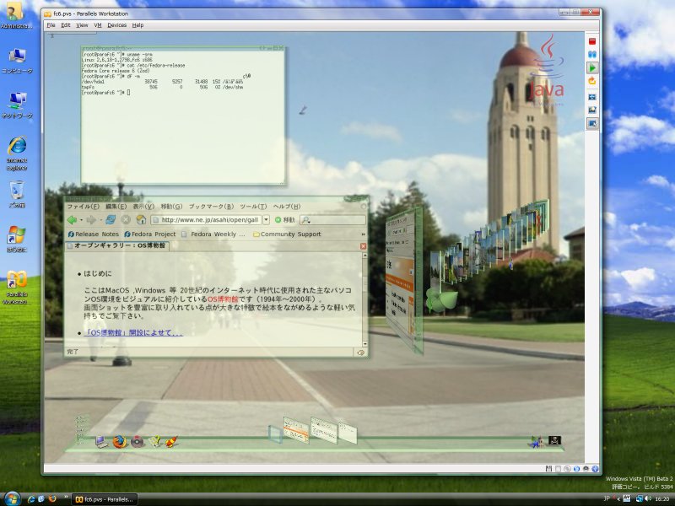Open the 表示(V) menu in Firefox
This screenshot has width=675, height=506.
143,207
